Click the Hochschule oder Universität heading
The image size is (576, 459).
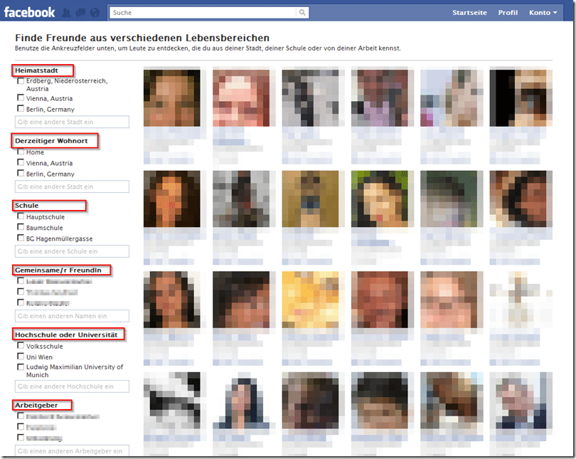click(x=66, y=334)
